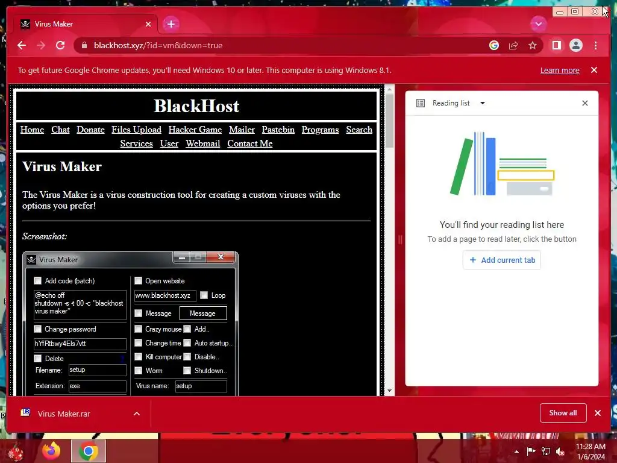Open the Webmail link
The height and width of the screenshot is (463, 617).
(202, 143)
